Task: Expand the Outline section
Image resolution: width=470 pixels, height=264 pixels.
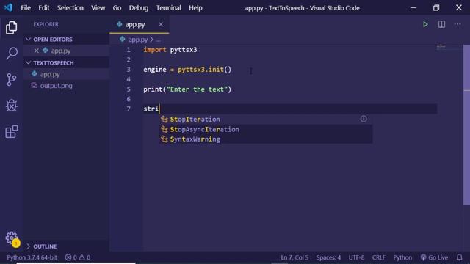Action: (x=28, y=246)
